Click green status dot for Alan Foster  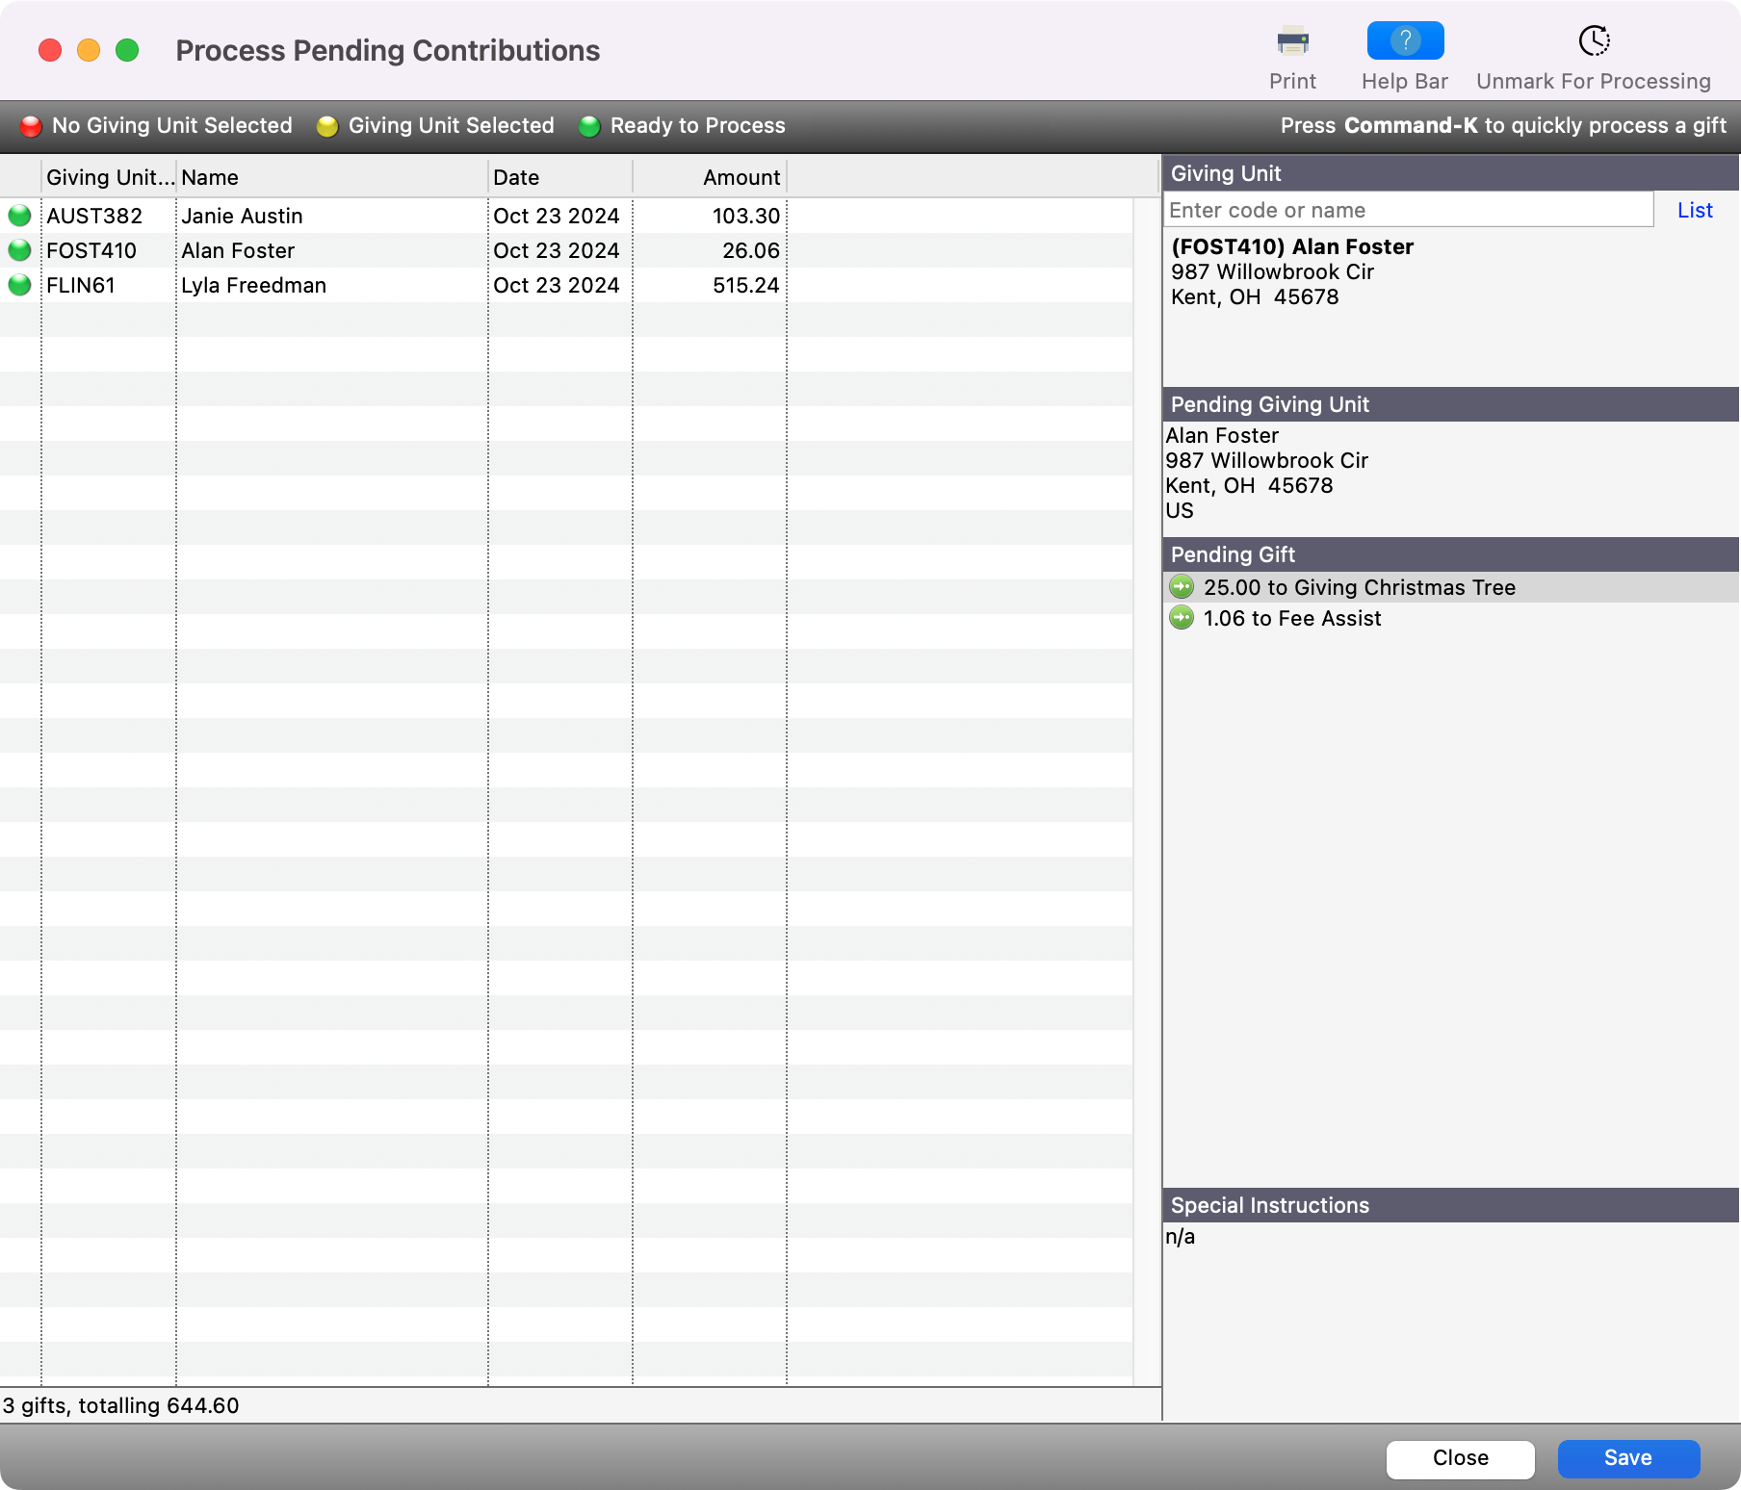(19, 250)
